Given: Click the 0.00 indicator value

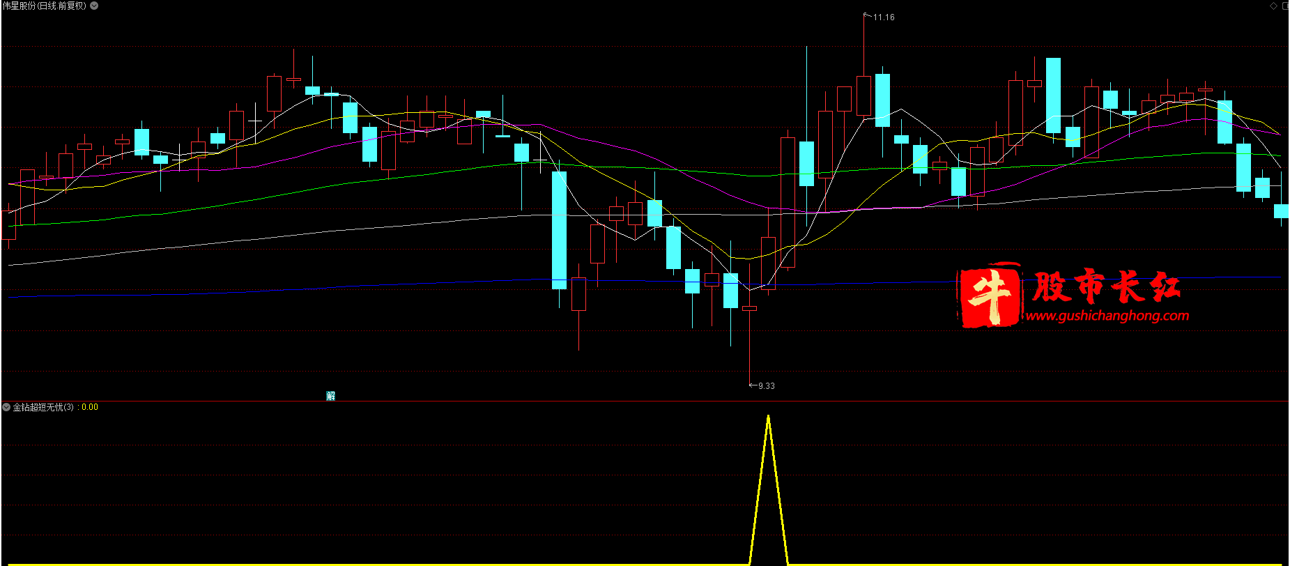Looking at the screenshot, I should [90, 407].
